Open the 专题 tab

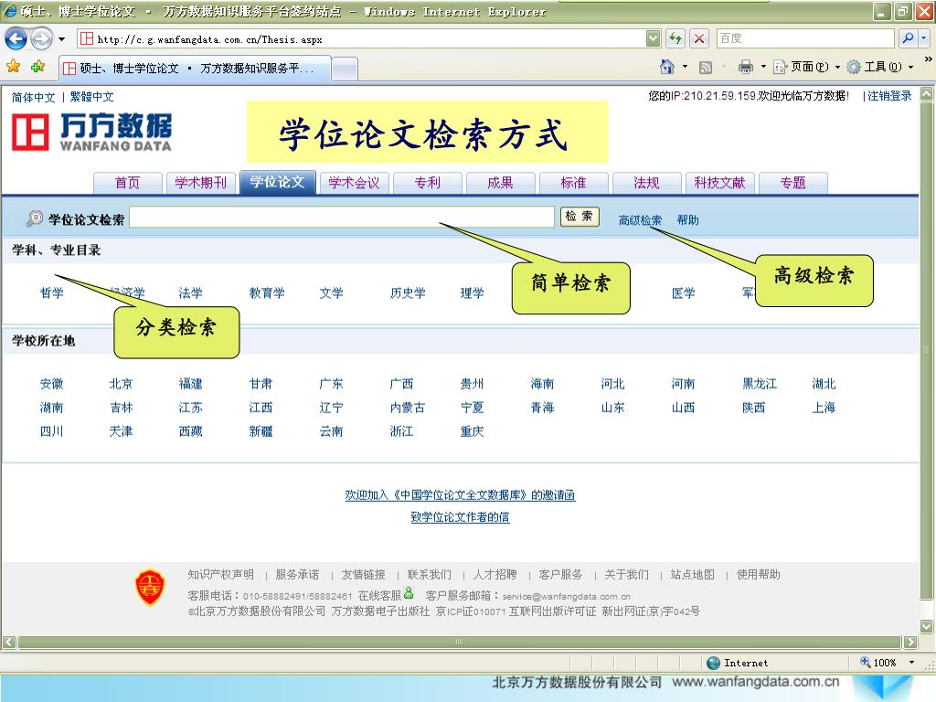pos(793,183)
